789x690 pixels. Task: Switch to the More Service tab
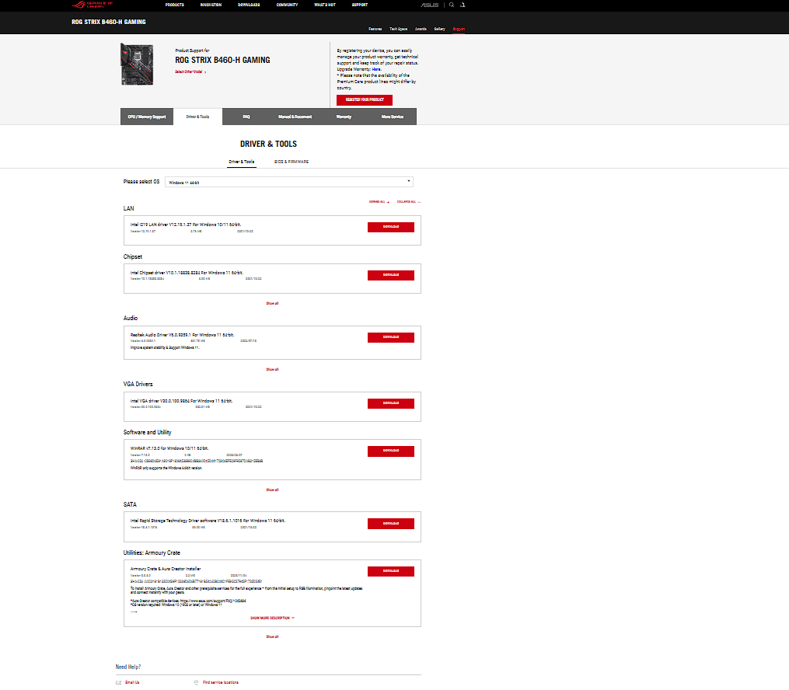pyautogui.click(x=393, y=117)
